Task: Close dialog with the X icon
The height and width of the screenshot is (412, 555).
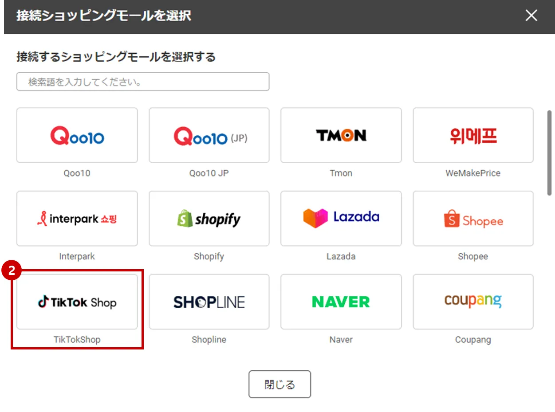Action: [x=531, y=16]
